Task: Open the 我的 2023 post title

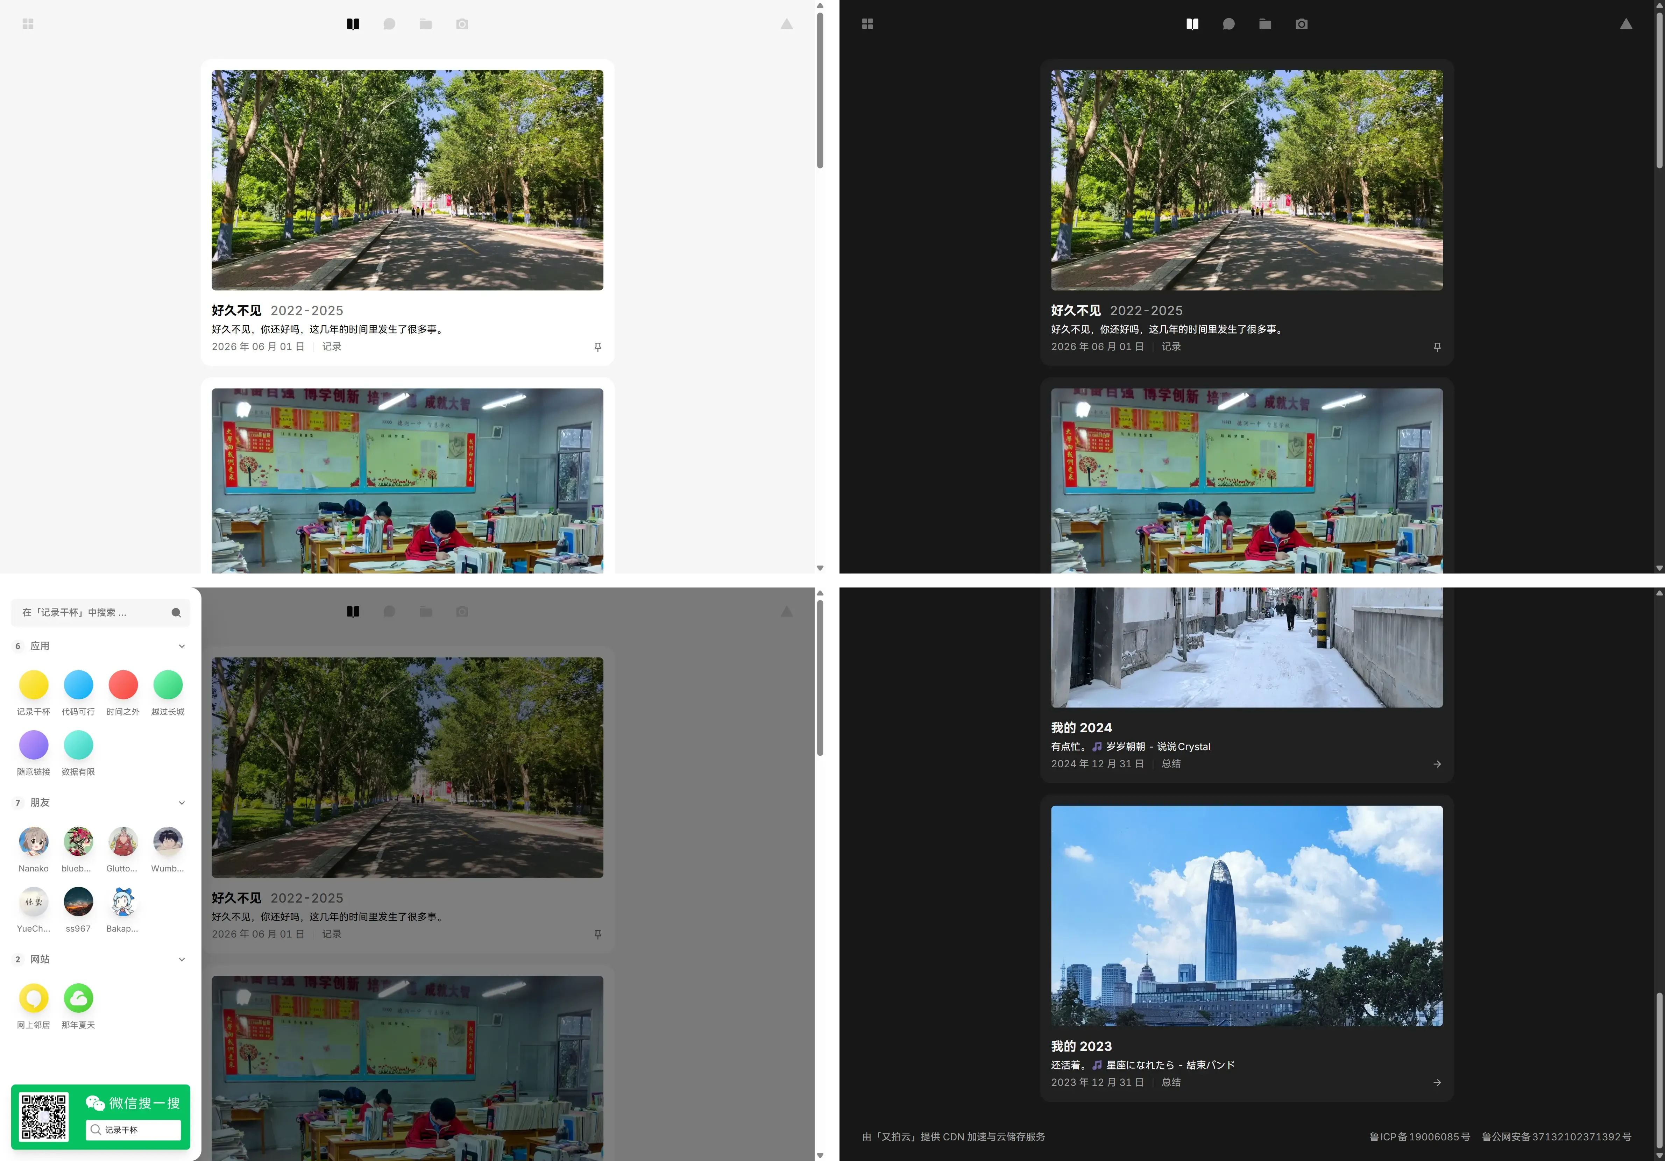Action: click(1081, 1046)
